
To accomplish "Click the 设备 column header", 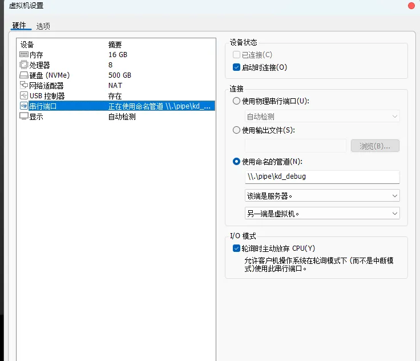I will [27, 45].
